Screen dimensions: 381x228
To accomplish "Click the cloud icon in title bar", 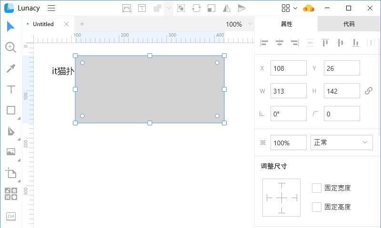I will point(309,8).
